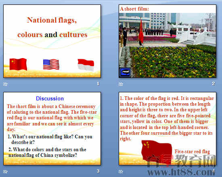Click the animation star icon under slide 3
The height and width of the screenshot is (177, 222).
(x=5, y=171)
